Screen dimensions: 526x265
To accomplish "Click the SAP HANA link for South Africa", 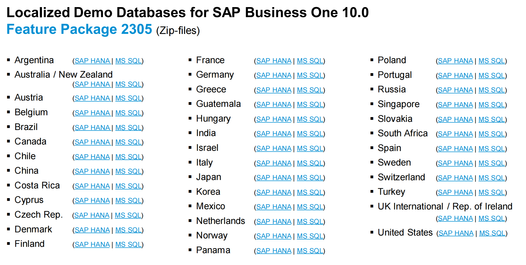I will tap(455, 134).
